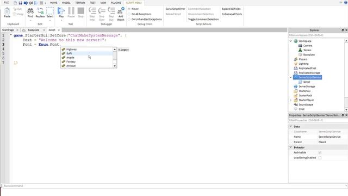Start the Play test button
Image resolution: width=348 pixels, height=196 pixels.
point(61,11)
